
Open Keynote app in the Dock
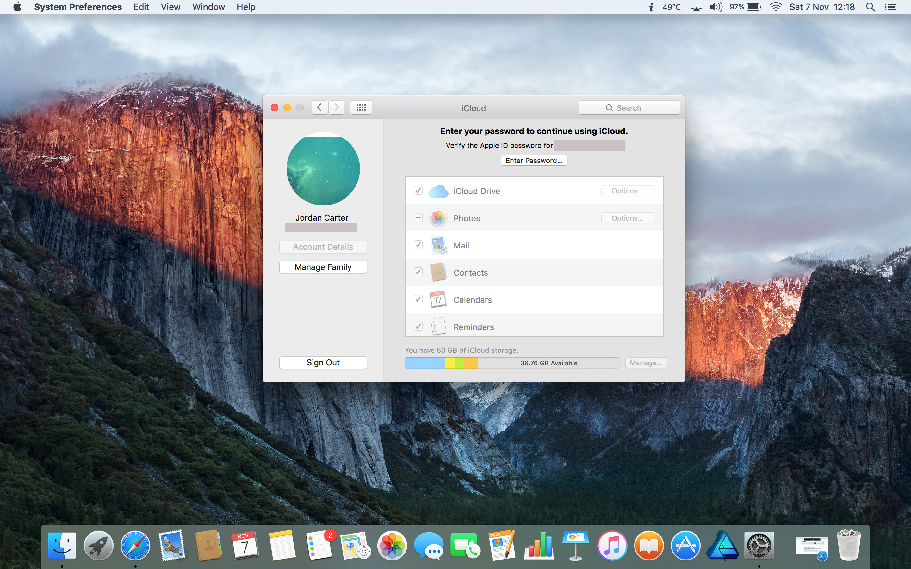(576, 545)
